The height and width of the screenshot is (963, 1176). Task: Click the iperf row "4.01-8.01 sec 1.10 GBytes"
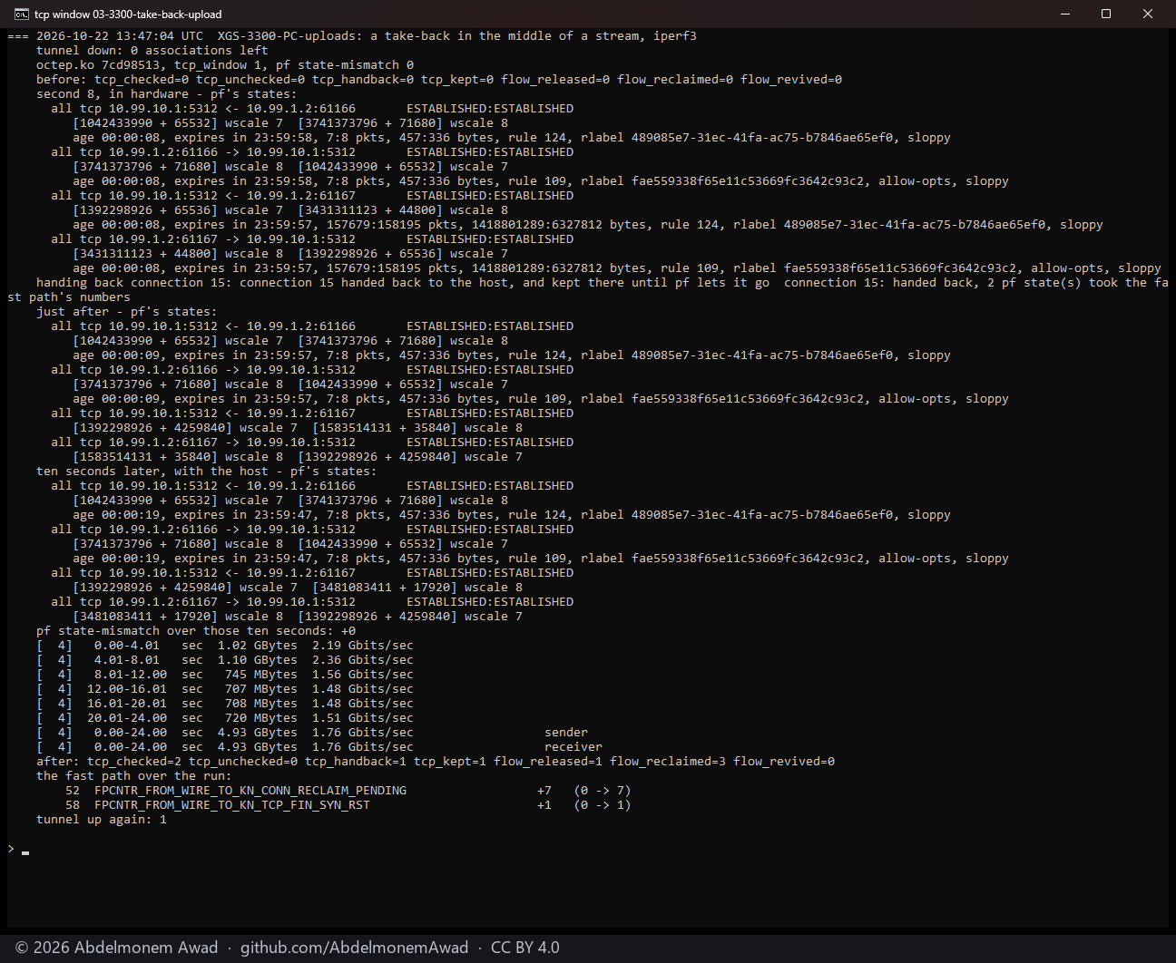(x=225, y=660)
